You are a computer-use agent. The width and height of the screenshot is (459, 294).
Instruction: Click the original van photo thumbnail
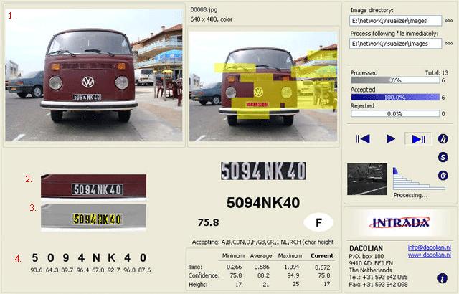tap(94, 75)
